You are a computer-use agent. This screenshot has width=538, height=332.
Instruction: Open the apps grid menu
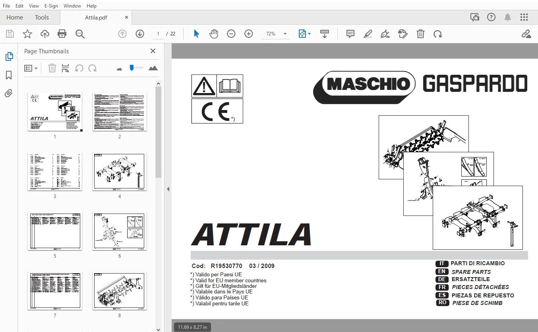tap(524, 17)
